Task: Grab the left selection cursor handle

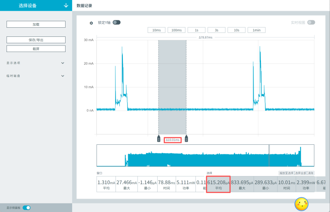Action: pos(158,139)
